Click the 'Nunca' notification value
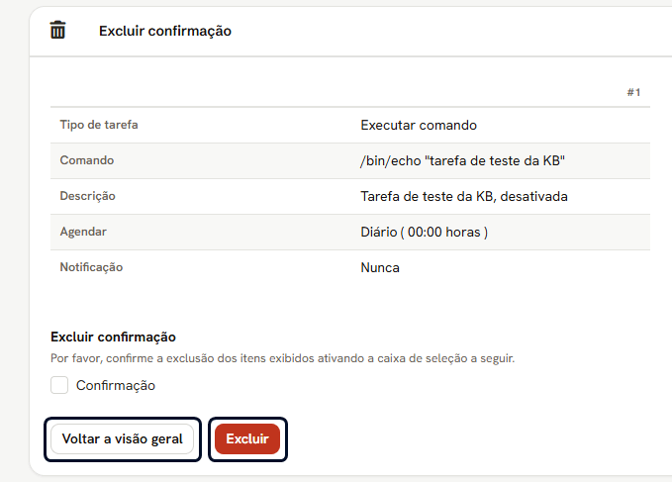Image resolution: width=672 pixels, height=482 pixels. tap(380, 268)
